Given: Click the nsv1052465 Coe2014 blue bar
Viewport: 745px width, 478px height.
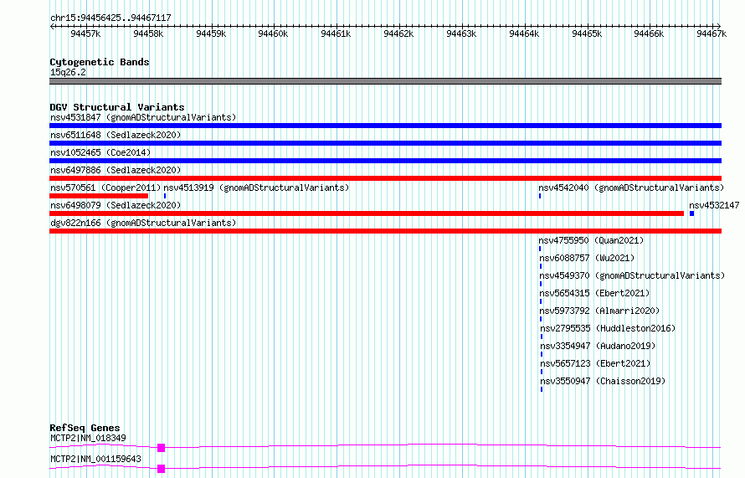Looking at the screenshot, I should [x=385, y=161].
